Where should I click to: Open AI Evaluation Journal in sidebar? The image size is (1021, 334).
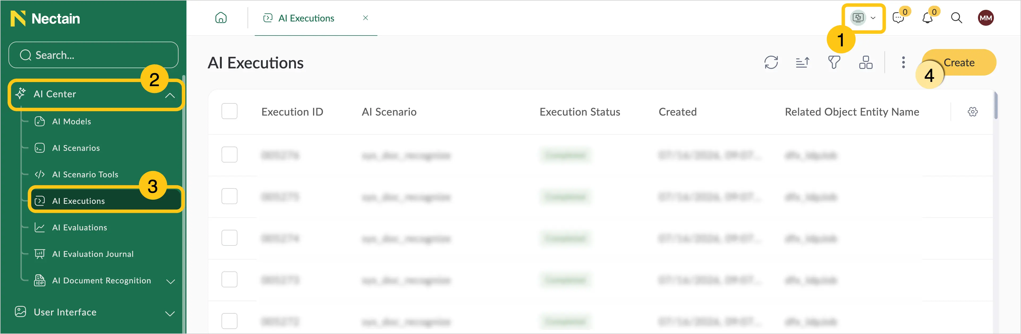93,254
